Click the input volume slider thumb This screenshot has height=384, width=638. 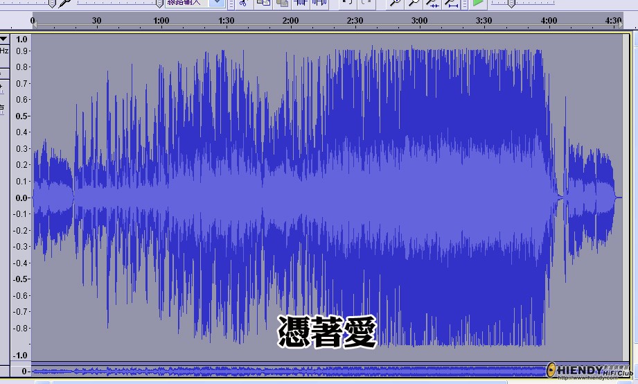(x=160, y=3)
